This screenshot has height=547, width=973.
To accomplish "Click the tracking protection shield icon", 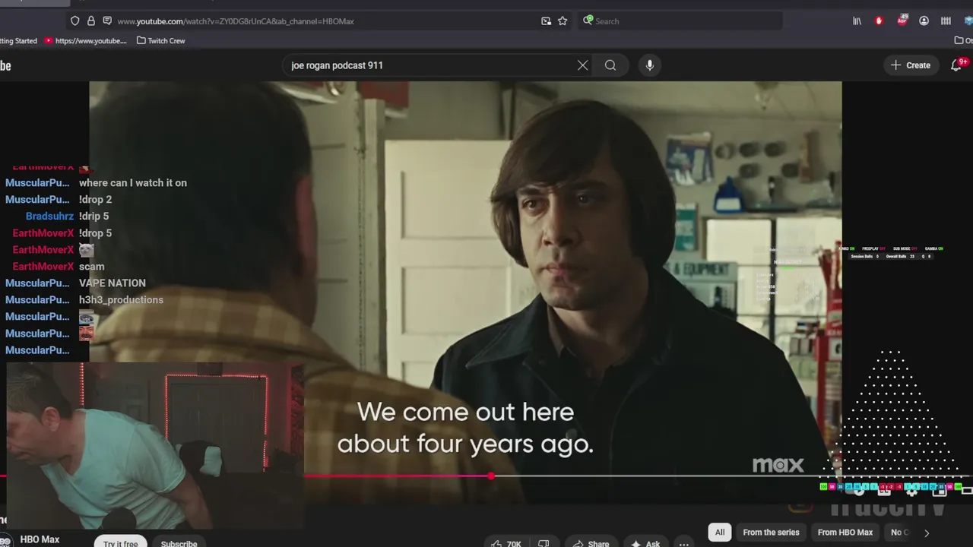I will point(74,21).
